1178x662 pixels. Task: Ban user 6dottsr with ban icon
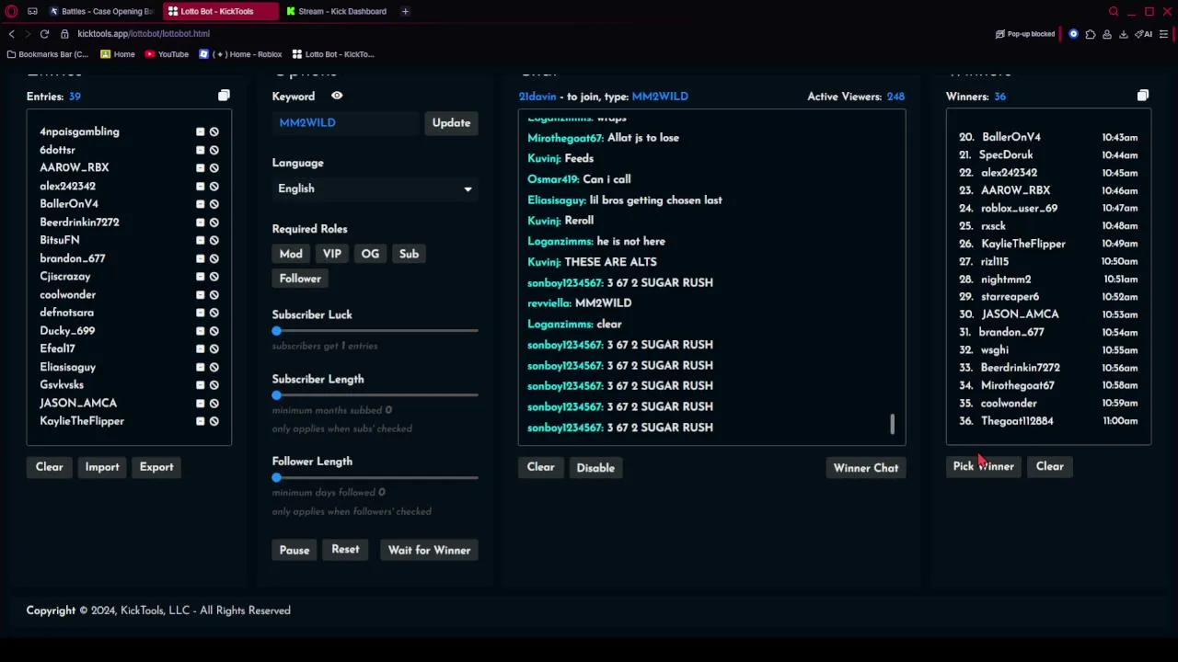[x=214, y=150]
